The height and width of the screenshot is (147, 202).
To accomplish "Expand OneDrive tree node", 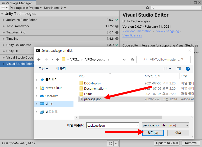I will pyautogui.click(x=37, y=96).
